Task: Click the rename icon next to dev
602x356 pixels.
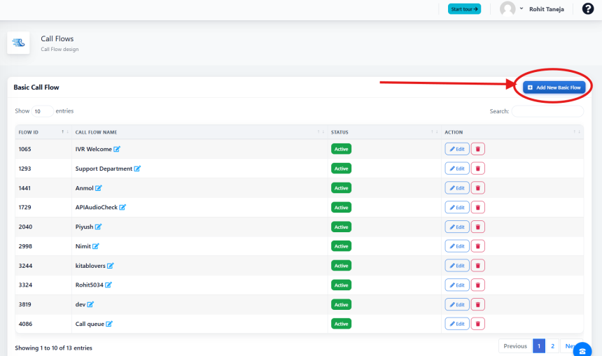Action: coord(90,304)
